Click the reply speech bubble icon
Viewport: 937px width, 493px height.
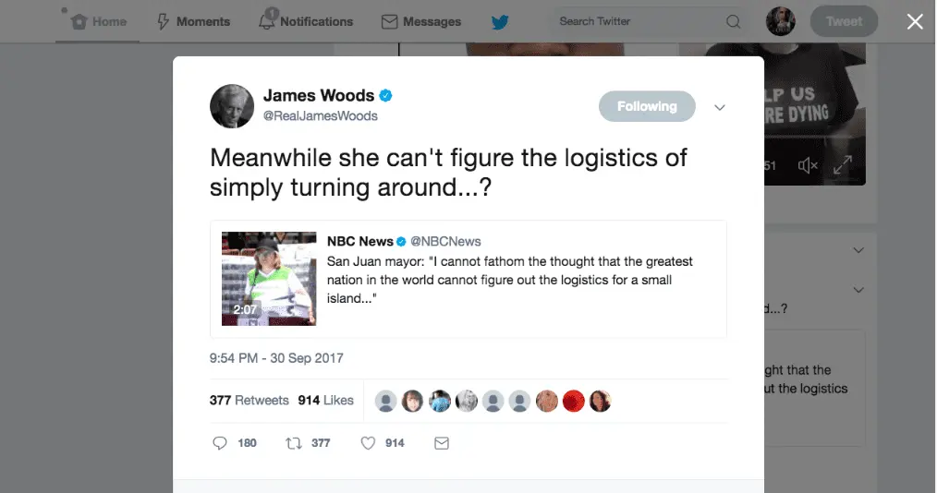tap(220, 443)
